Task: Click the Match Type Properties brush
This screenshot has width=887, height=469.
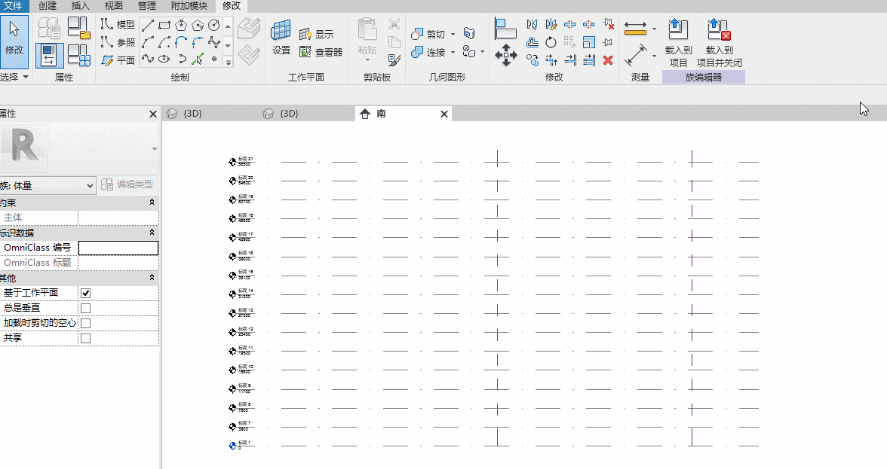Action: (x=394, y=59)
